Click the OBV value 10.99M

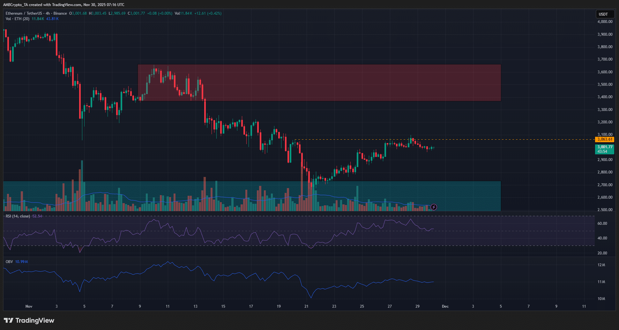[22, 262]
